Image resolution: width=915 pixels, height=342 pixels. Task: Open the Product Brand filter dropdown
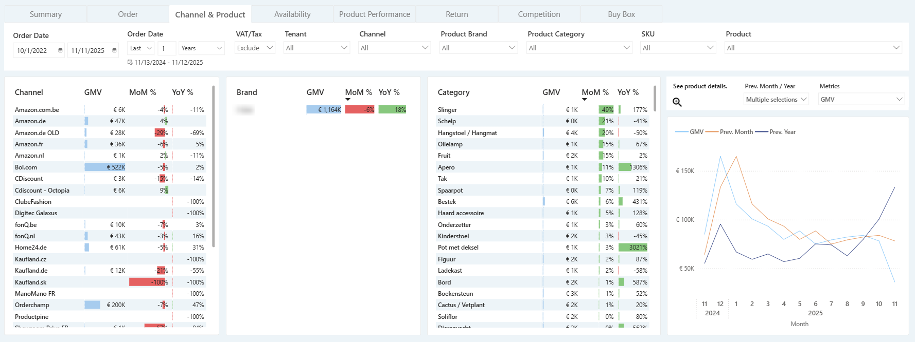pyautogui.click(x=479, y=48)
